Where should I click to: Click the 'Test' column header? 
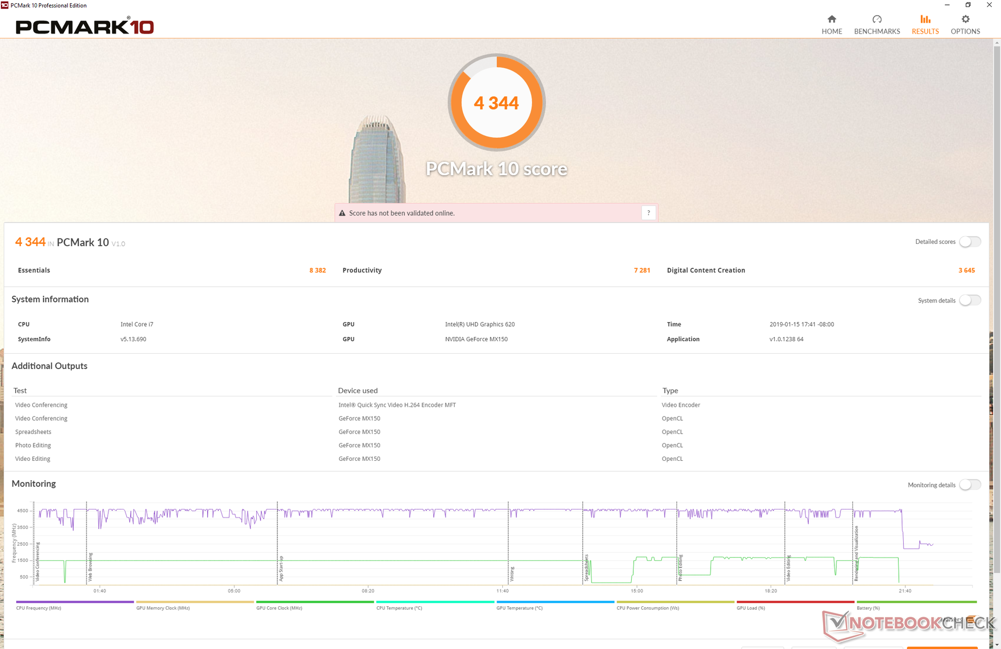click(x=20, y=390)
